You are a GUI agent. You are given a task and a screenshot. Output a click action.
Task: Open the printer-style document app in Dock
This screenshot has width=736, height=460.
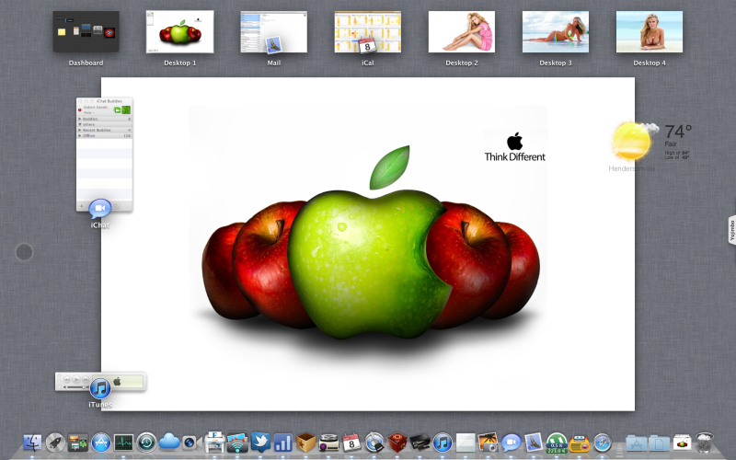(214, 442)
